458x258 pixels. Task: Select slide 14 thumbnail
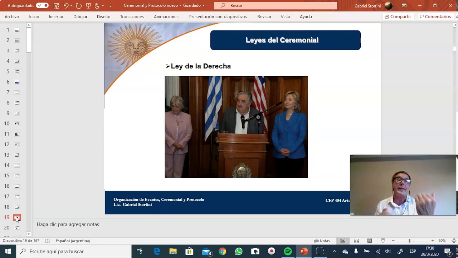pos(16,165)
